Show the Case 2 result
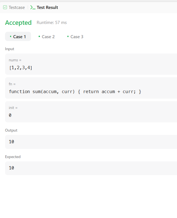177x218 pixels. (47, 37)
